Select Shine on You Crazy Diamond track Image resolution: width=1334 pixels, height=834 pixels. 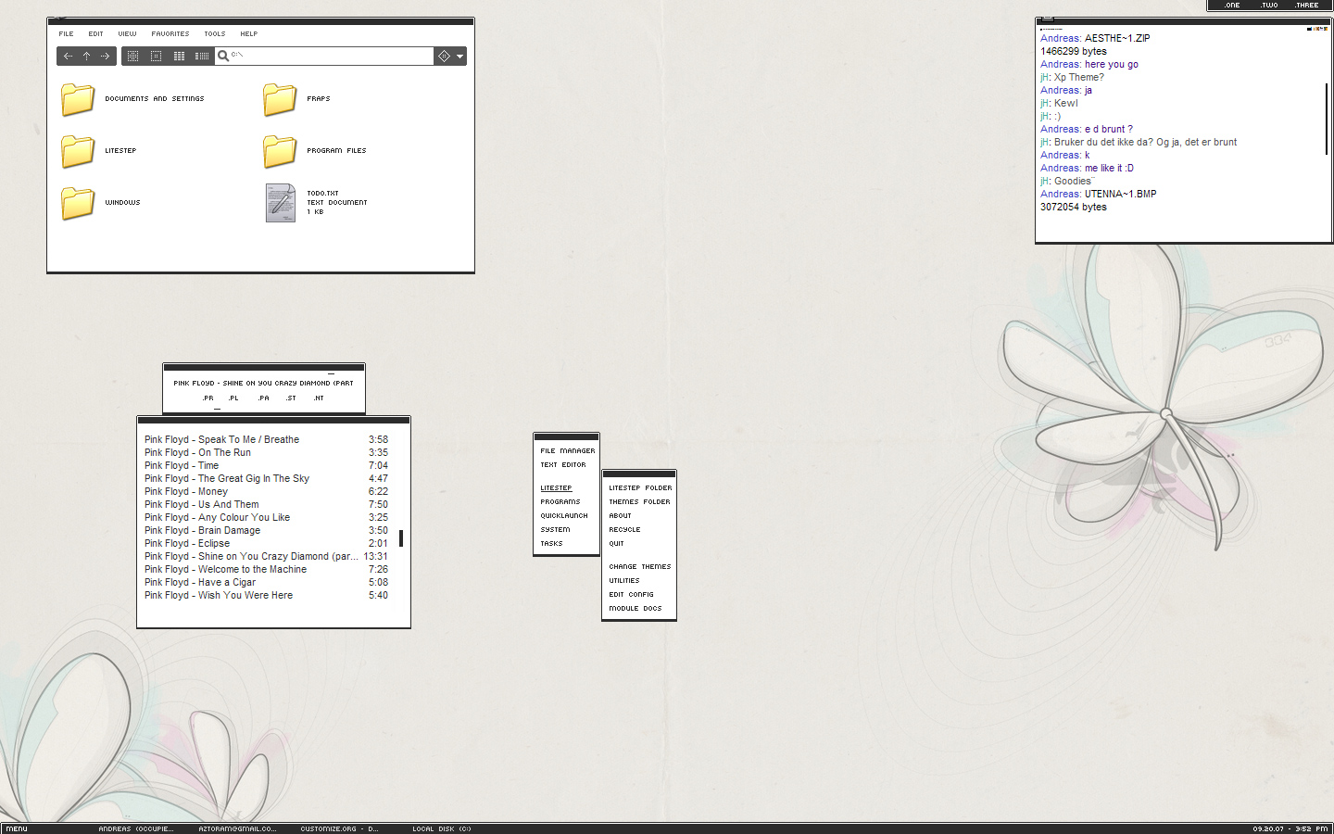click(x=266, y=556)
